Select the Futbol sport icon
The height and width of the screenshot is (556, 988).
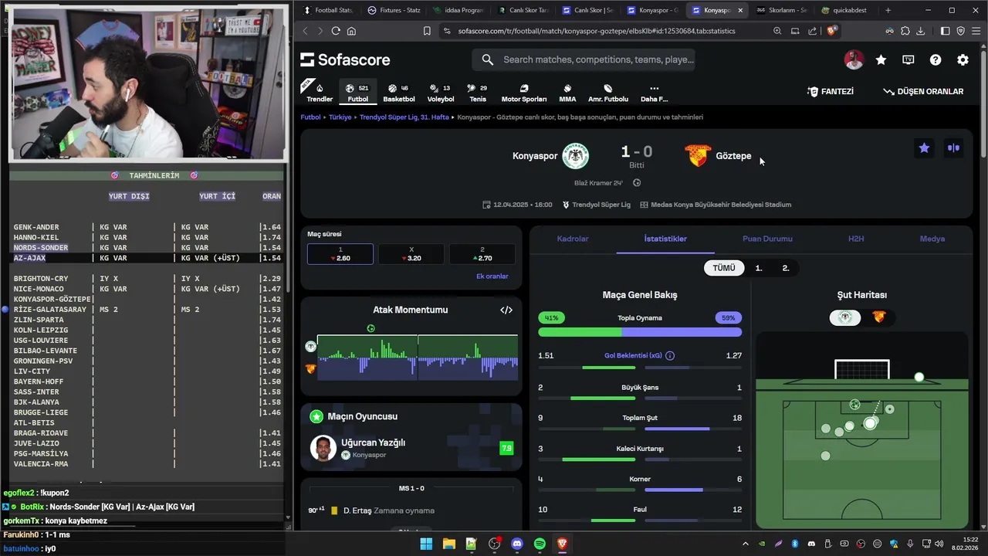click(x=358, y=93)
